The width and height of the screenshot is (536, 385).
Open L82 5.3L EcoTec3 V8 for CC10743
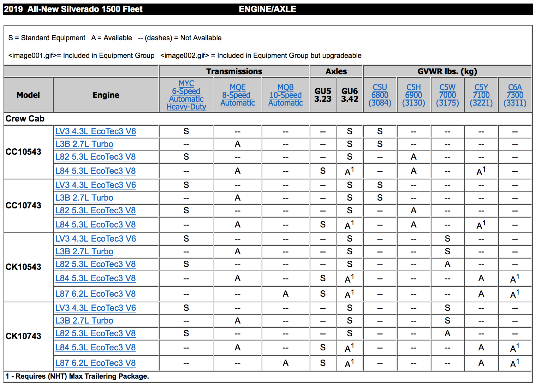click(95, 211)
